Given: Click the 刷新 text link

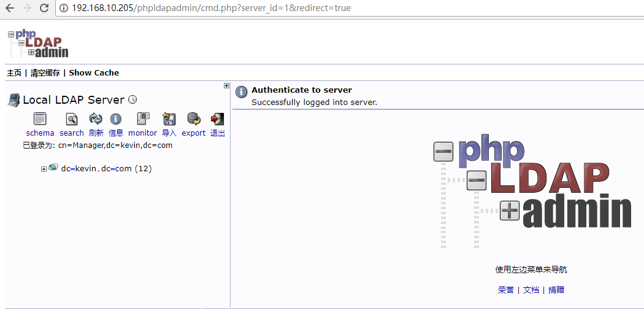Looking at the screenshot, I should (96, 133).
